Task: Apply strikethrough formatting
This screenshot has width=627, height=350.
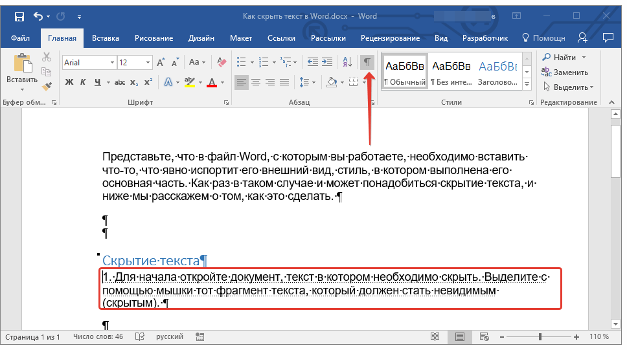Action: (120, 82)
